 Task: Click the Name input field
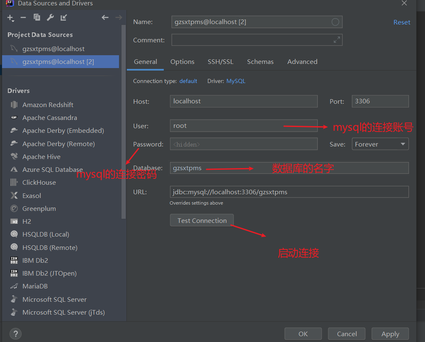click(257, 22)
